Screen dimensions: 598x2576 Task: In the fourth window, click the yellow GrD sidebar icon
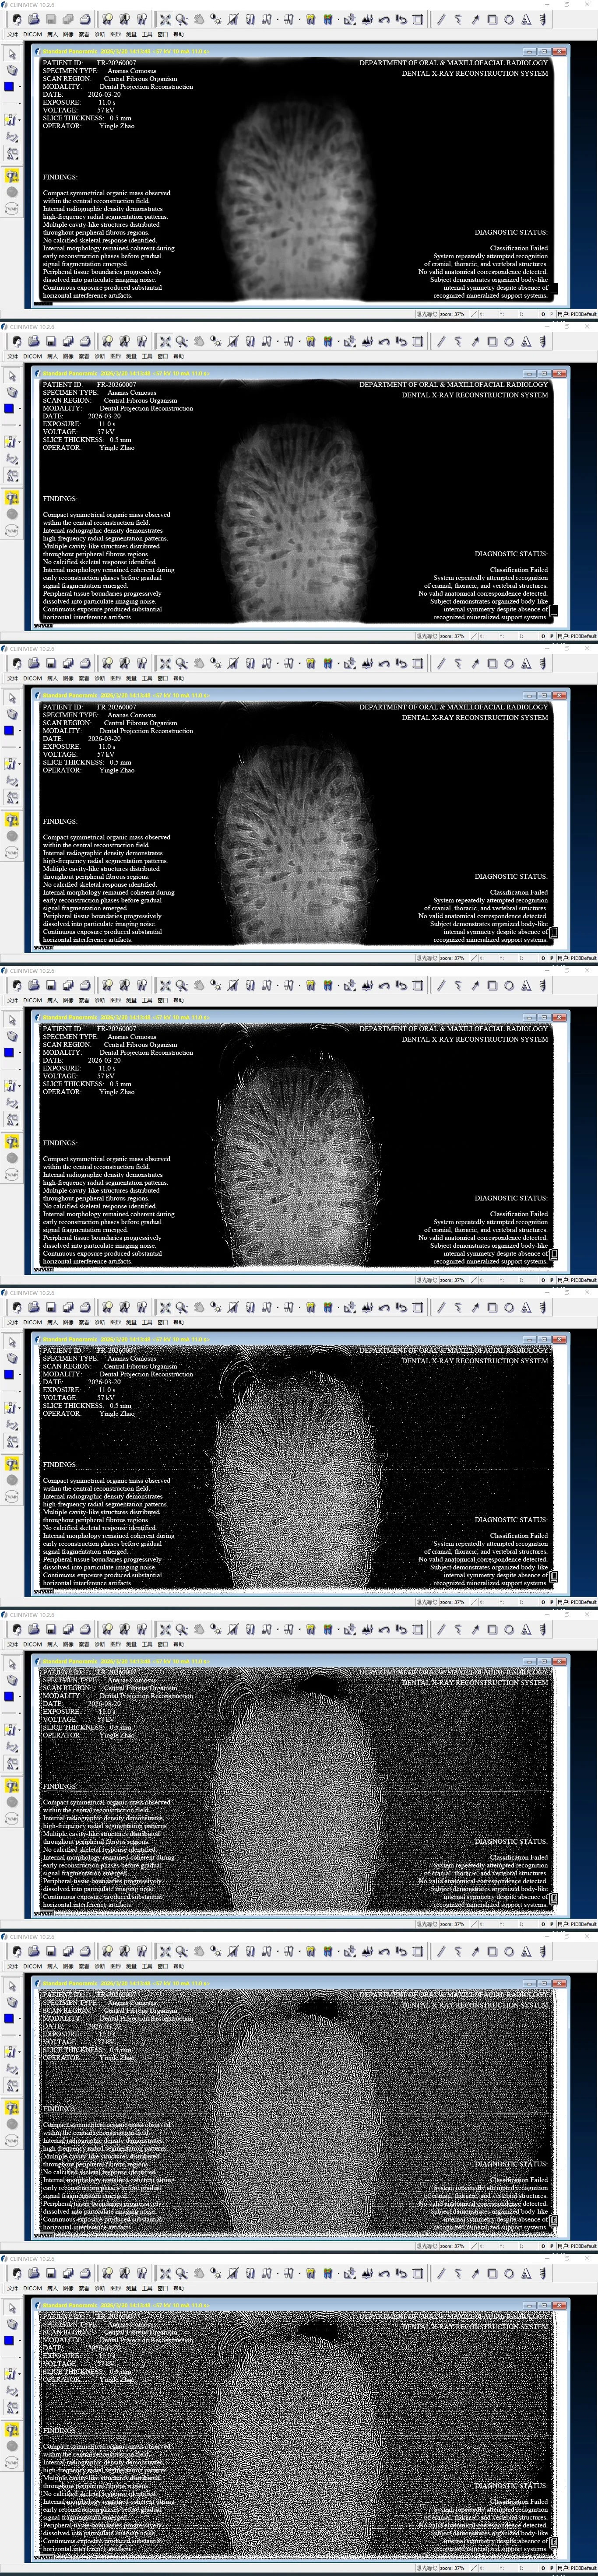(12, 1141)
